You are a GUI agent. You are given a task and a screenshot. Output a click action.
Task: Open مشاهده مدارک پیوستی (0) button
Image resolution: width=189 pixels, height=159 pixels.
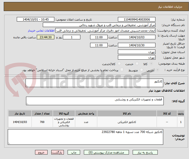[x=106, y=152]
